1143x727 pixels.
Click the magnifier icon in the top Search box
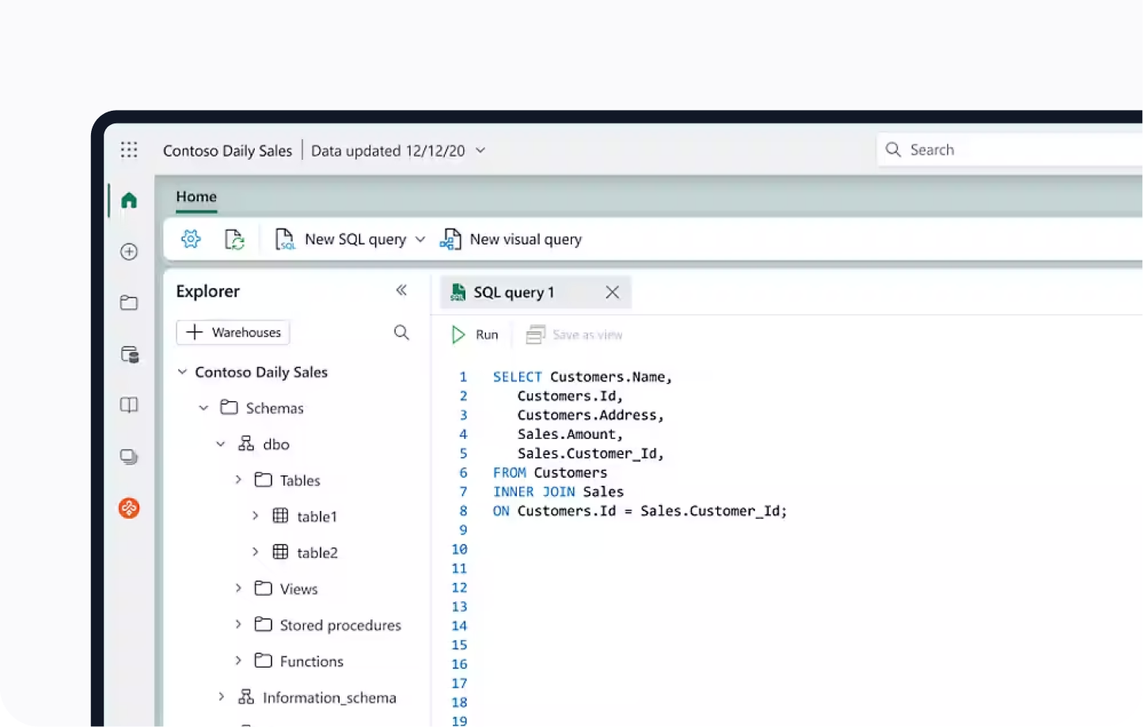coord(893,150)
